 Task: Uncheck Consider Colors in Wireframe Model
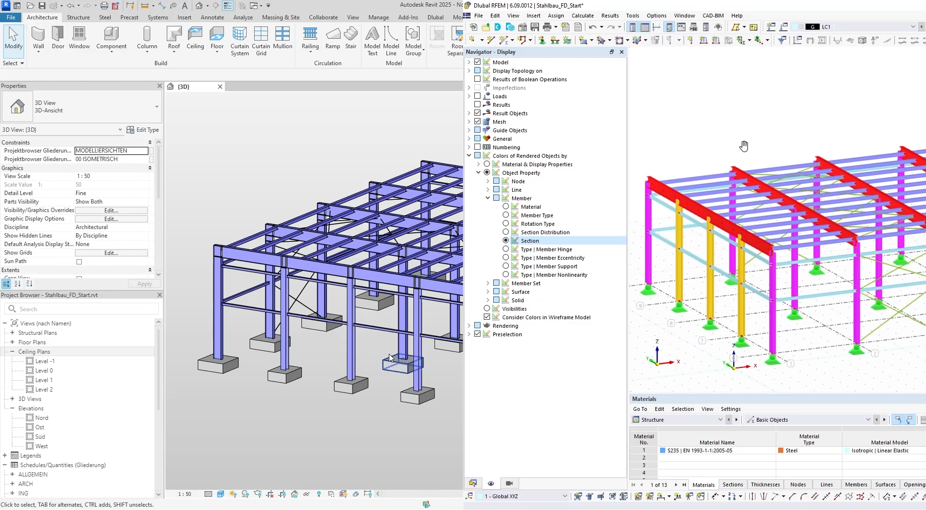tap(487, 317)
